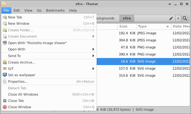Click the pencil edit-path icon

coord(171,18)
